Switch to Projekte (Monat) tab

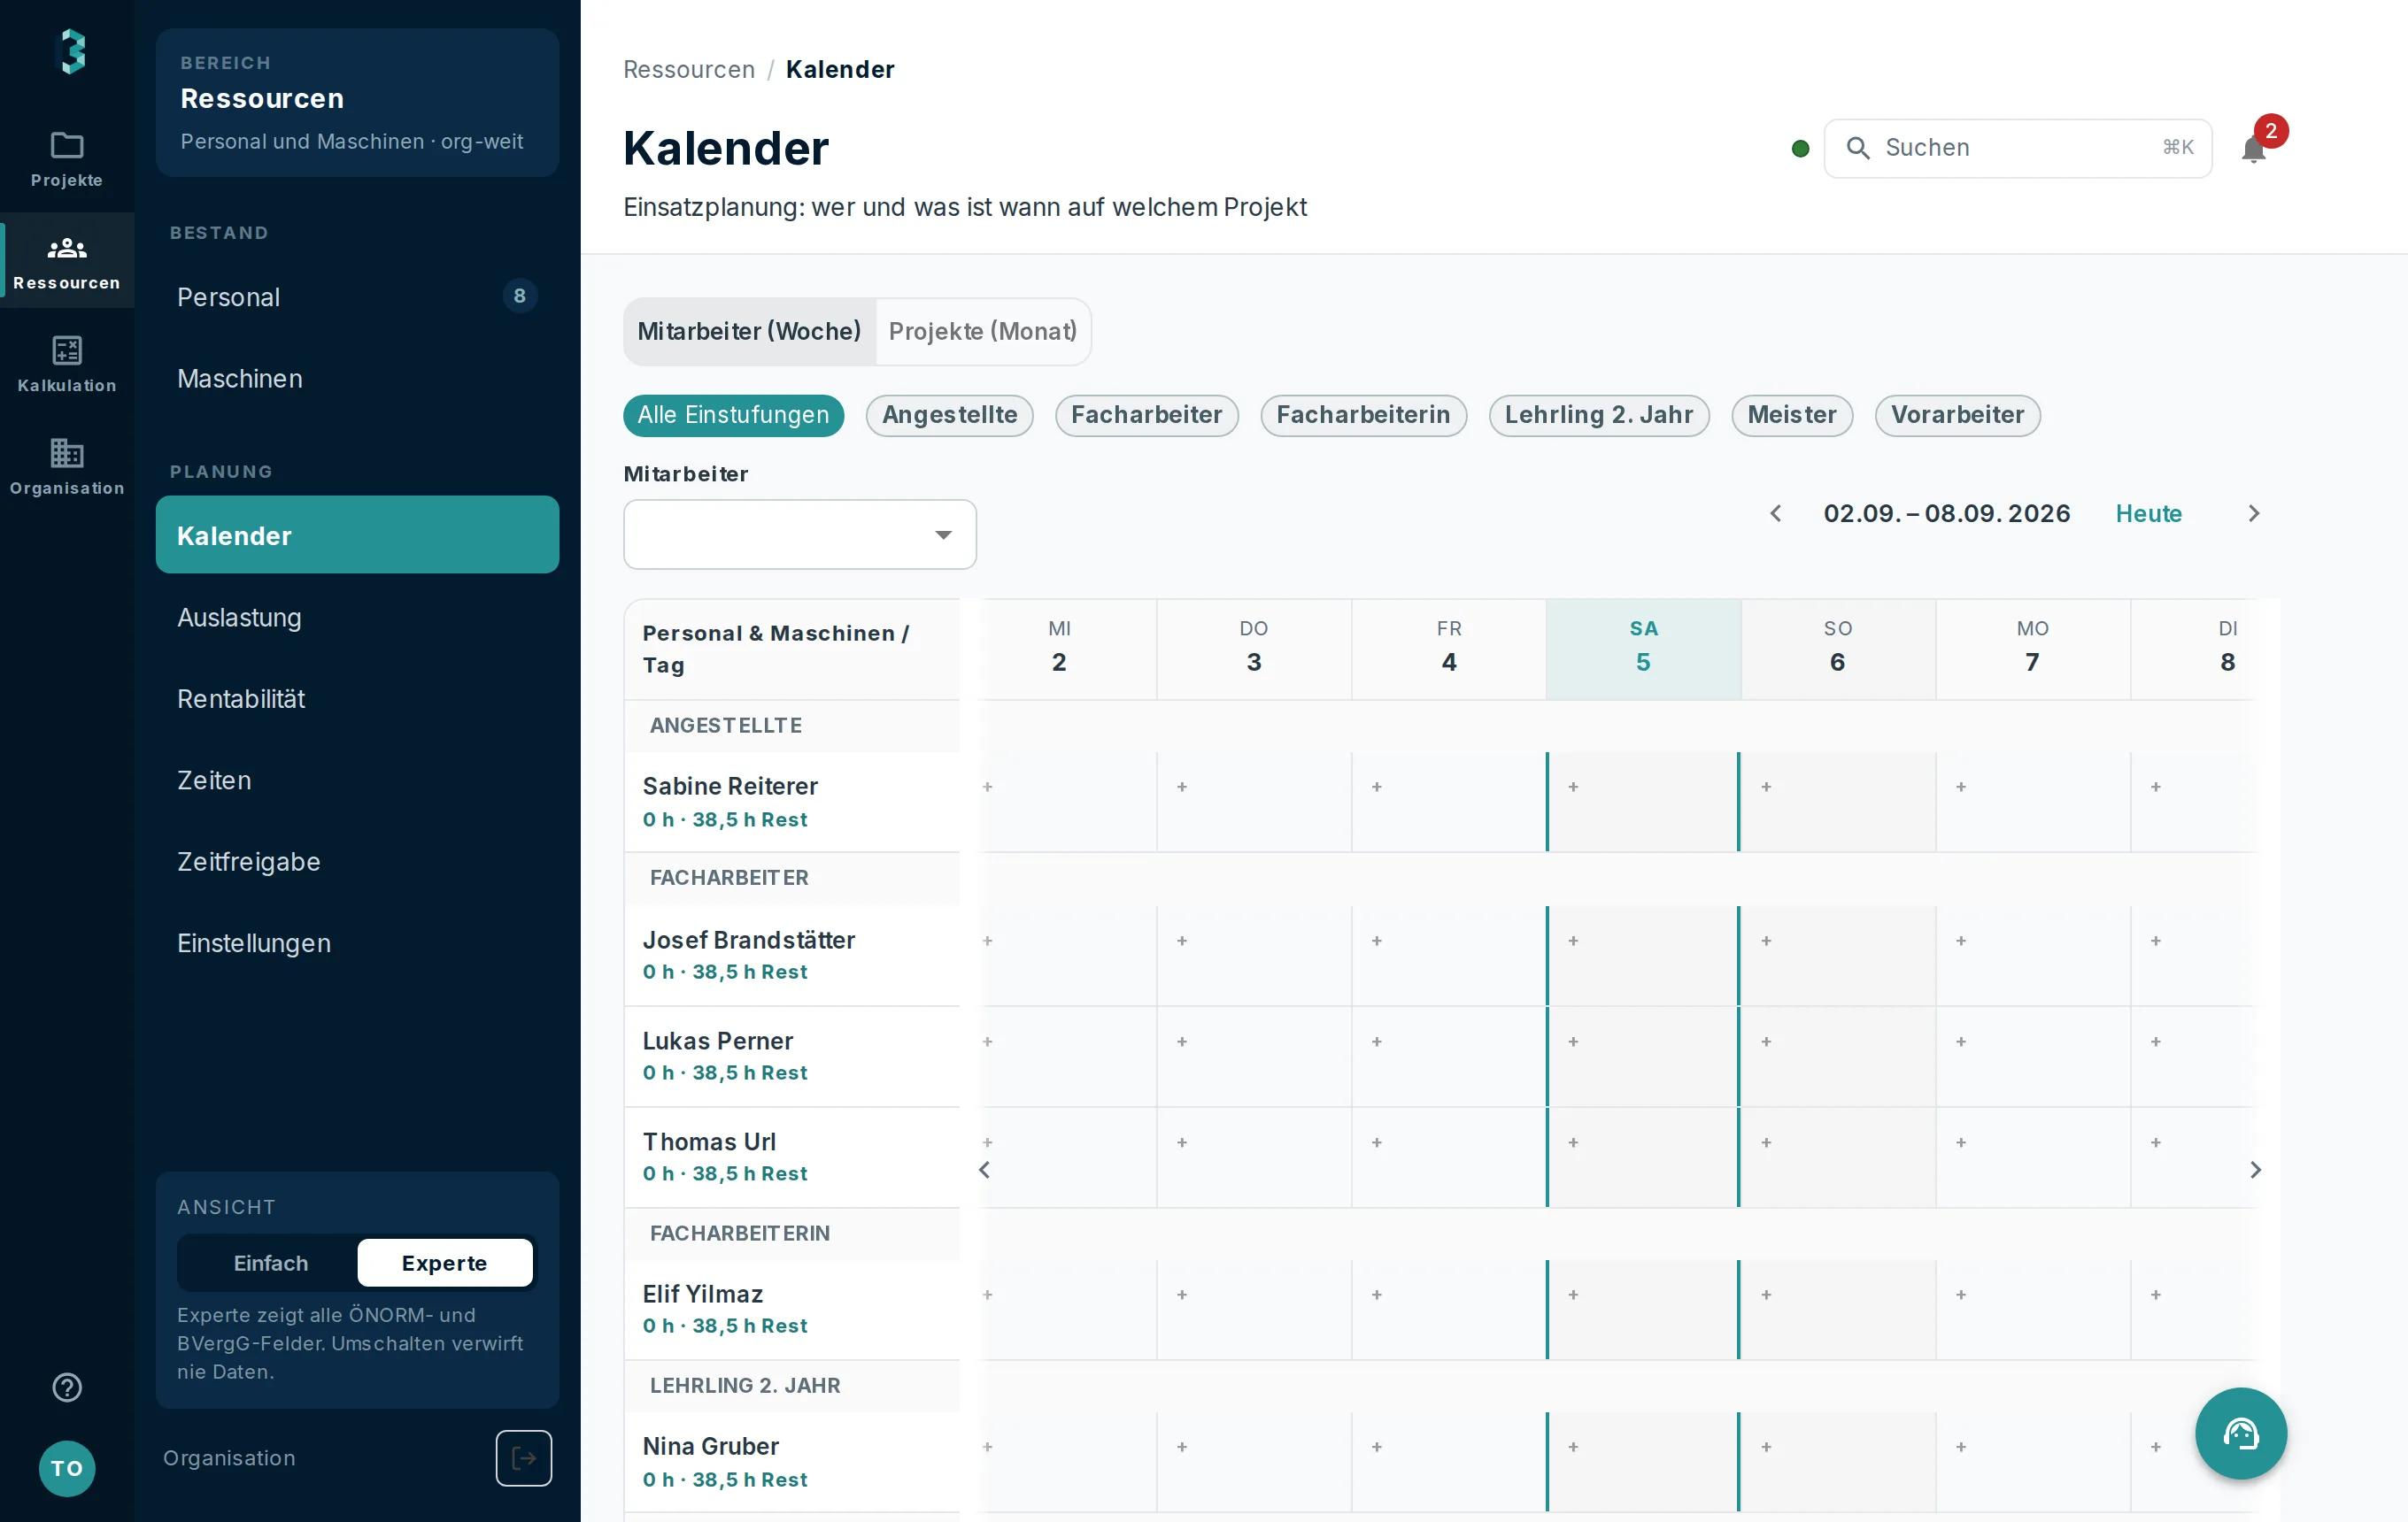[x=982, y=332]
